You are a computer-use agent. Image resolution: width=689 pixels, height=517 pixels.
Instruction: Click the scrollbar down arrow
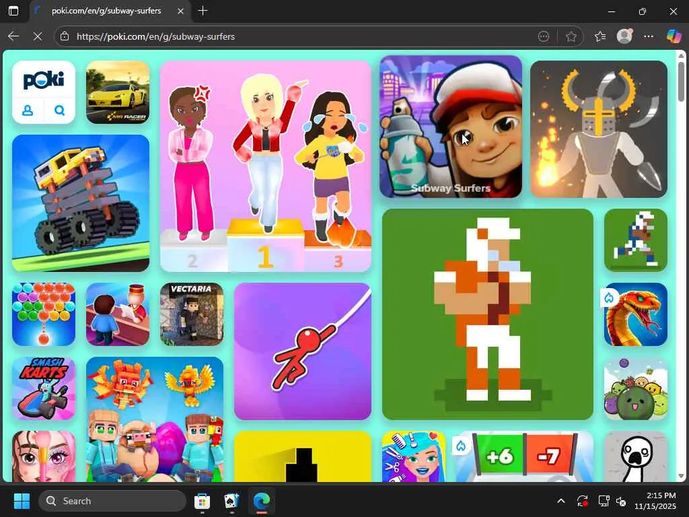pos(681,476)
